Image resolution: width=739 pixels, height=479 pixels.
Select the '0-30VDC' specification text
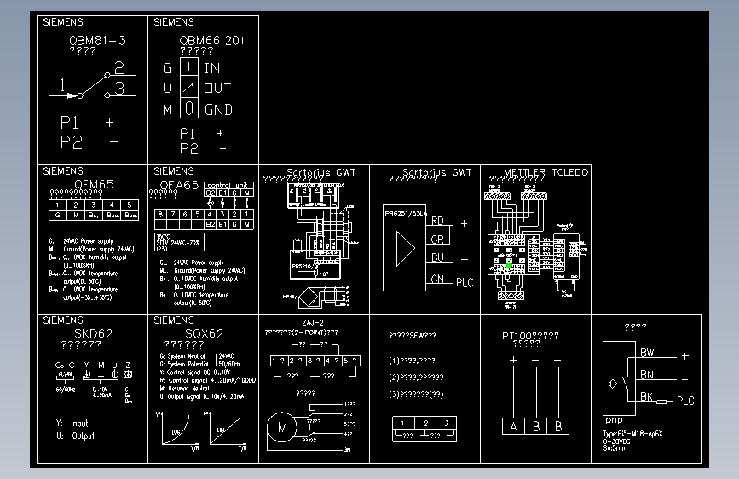click(x=616, y=441)
